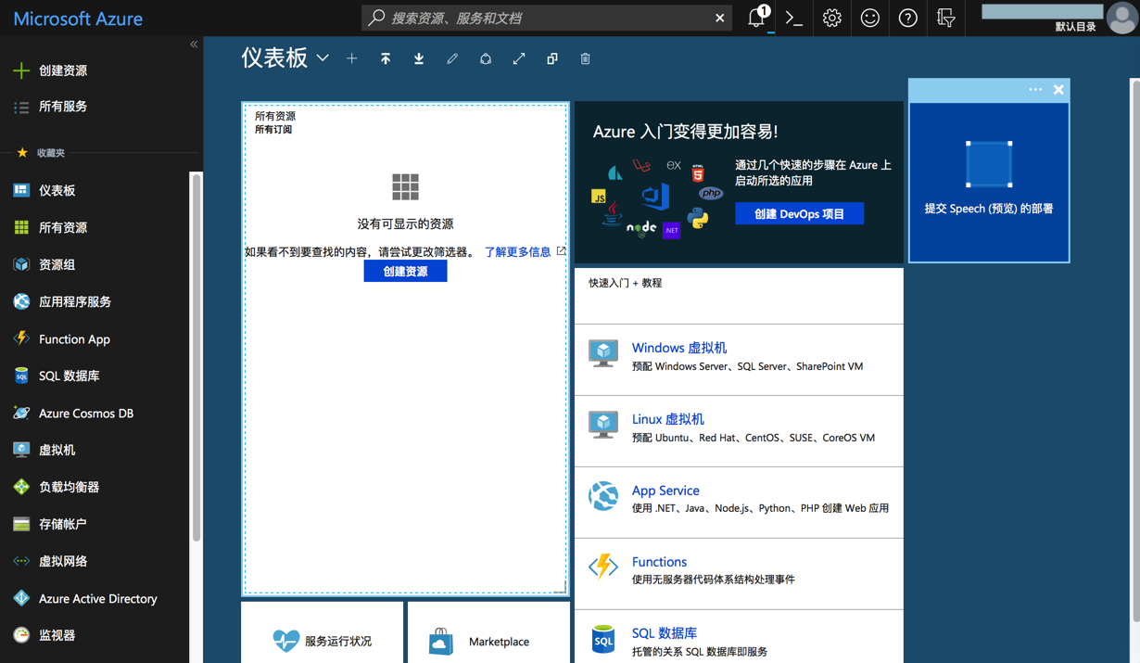Screen dimensions: 1140x663
Task: Share the dashboard
Action: coord(486,58)
